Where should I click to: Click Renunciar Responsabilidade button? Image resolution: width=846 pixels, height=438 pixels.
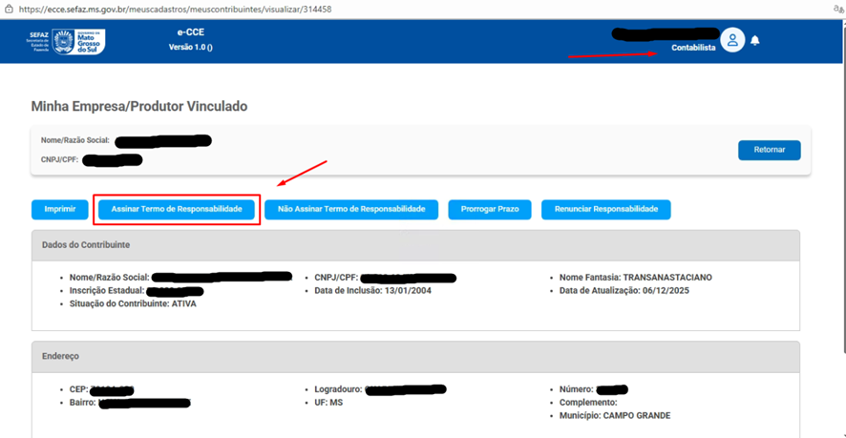(605, 209)
